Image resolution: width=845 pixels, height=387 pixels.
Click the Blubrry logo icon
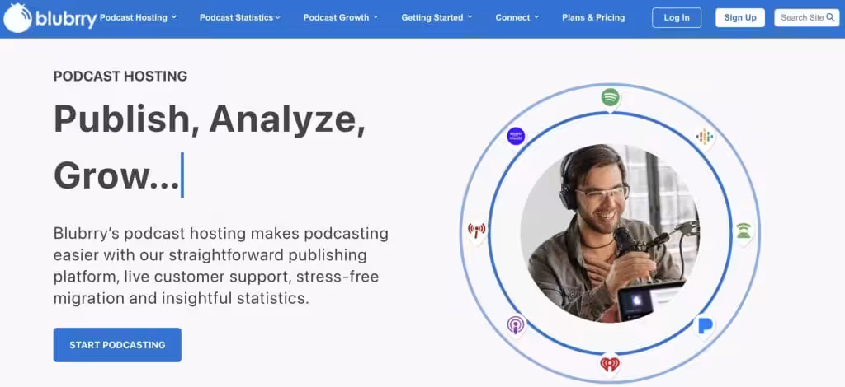pyautogui.click(x=17, y=18)
